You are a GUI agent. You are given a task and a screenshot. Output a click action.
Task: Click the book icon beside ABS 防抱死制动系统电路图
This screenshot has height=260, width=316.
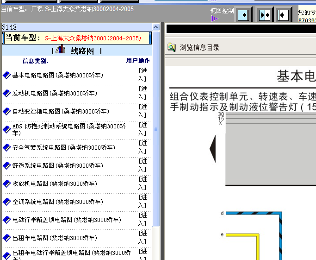6,130
